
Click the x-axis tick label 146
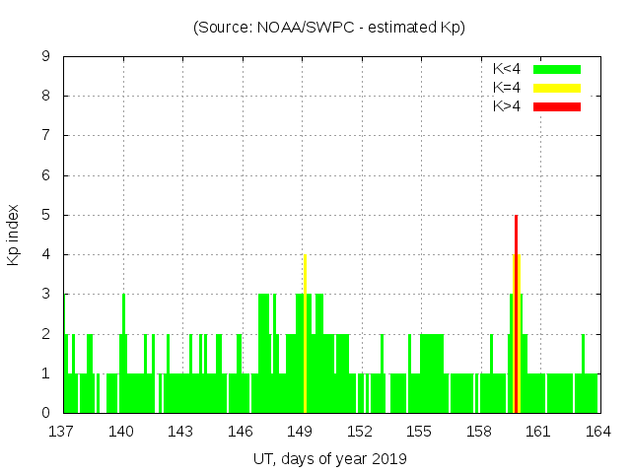(241, 432)
